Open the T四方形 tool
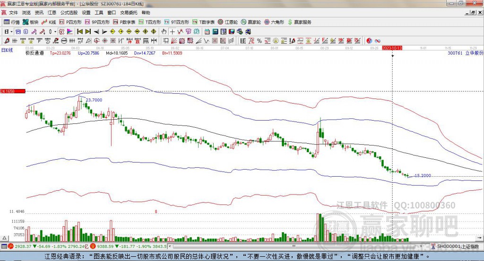 point(150,22)
